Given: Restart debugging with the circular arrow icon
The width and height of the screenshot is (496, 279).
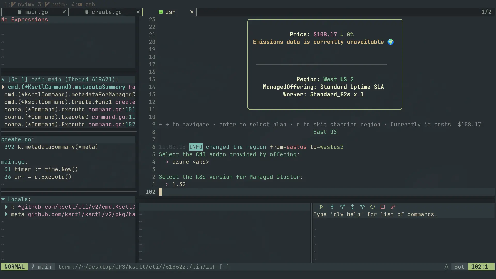Looking at the screenshot, I should click(x=373, y=207).
